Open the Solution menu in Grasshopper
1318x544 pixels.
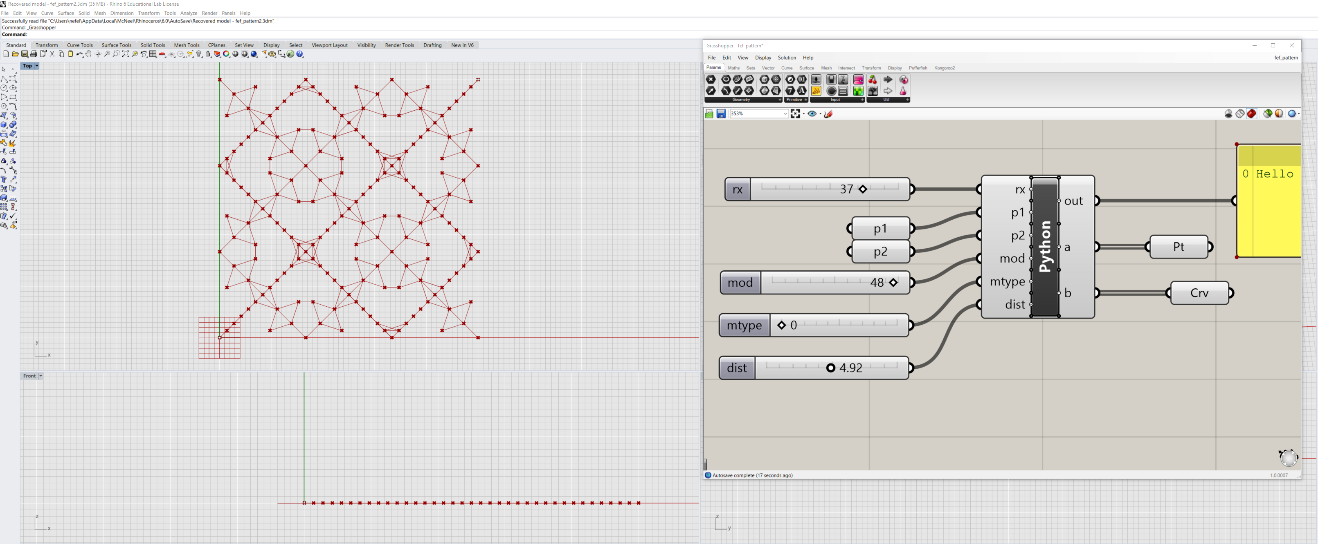[x=786, y=58]
